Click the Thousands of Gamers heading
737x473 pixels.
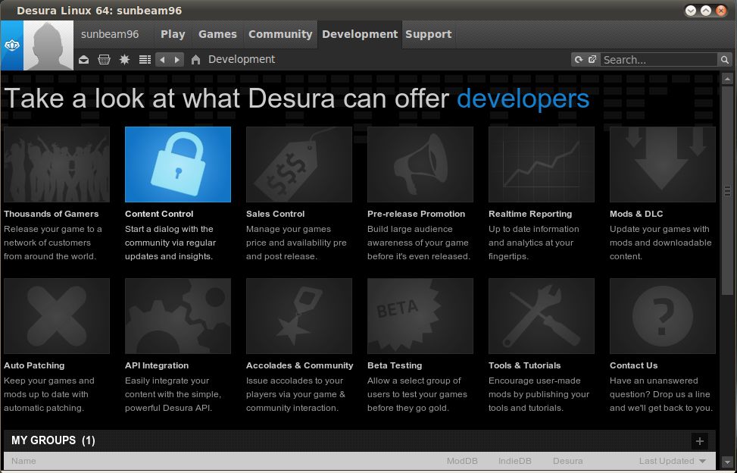[x=52, y=214]
